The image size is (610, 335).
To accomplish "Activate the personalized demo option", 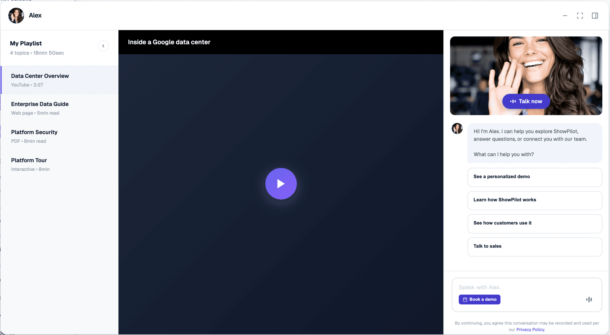I will pyautogui.click(x=534, y=177).
